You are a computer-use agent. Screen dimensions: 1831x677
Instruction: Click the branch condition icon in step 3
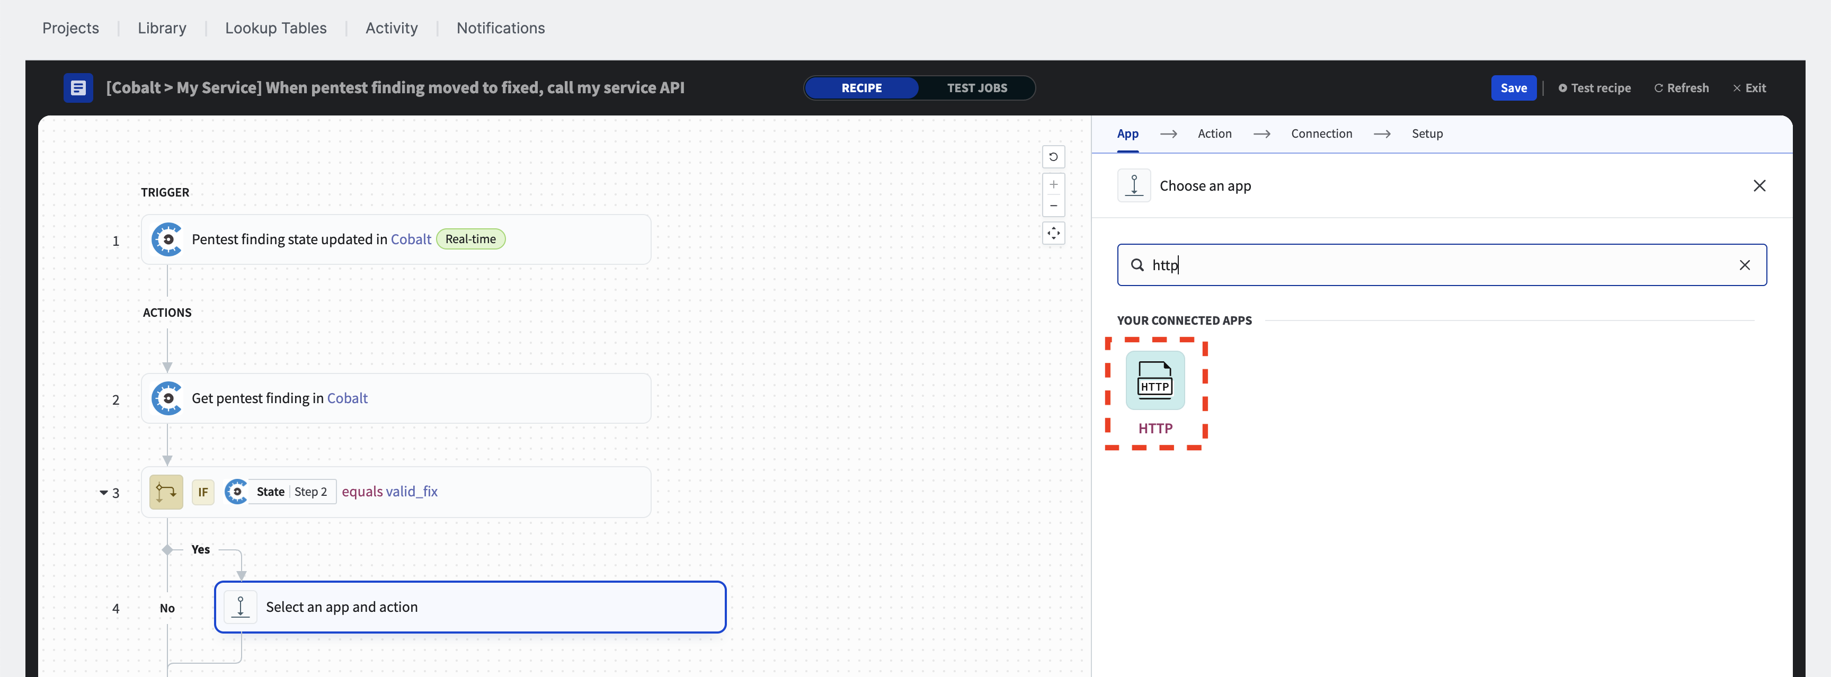(x=166, y=492)
